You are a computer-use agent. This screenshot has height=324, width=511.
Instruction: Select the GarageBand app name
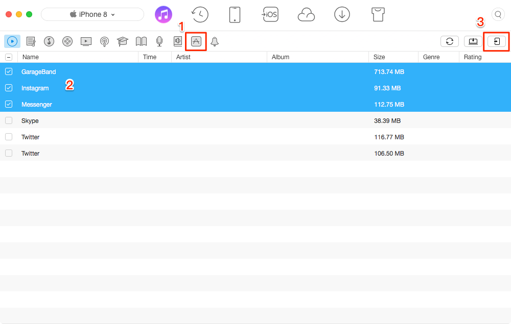[x=38, y=72]
